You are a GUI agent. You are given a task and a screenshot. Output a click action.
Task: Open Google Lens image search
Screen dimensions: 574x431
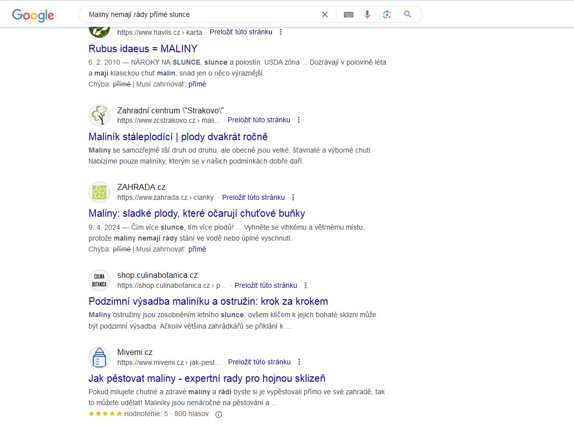point(387,14)
